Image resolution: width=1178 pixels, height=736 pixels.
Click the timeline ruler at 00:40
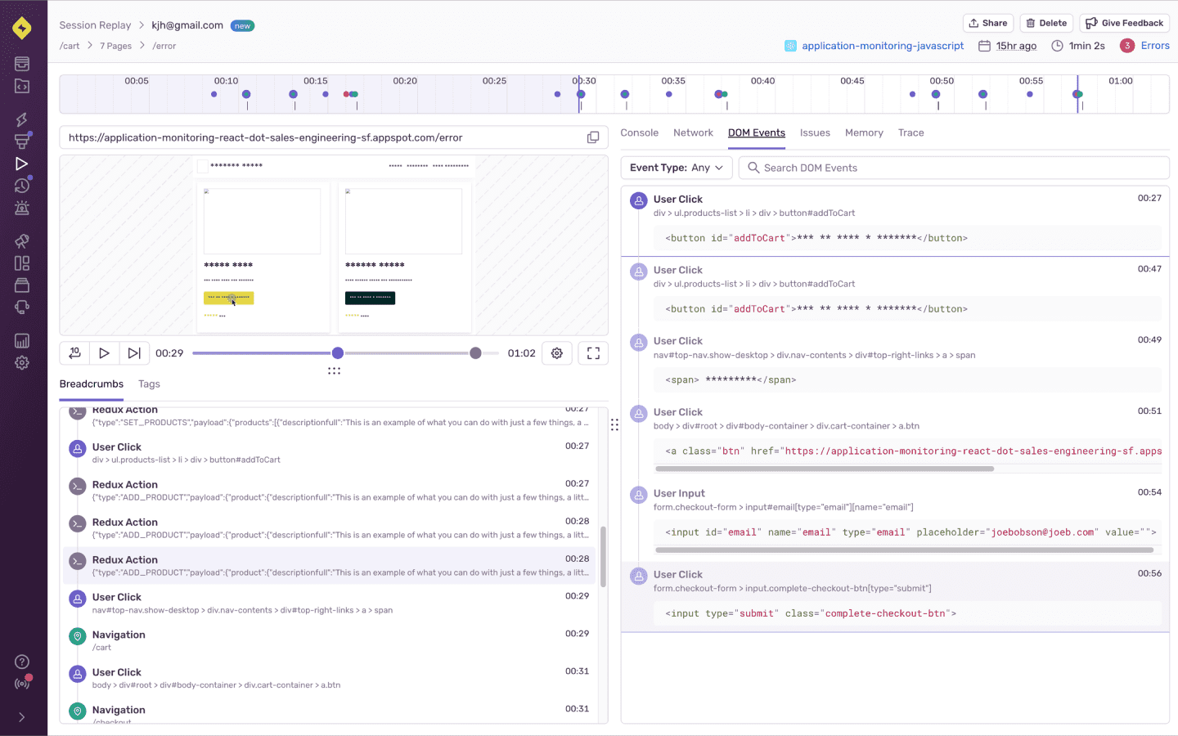click(762, 81)
